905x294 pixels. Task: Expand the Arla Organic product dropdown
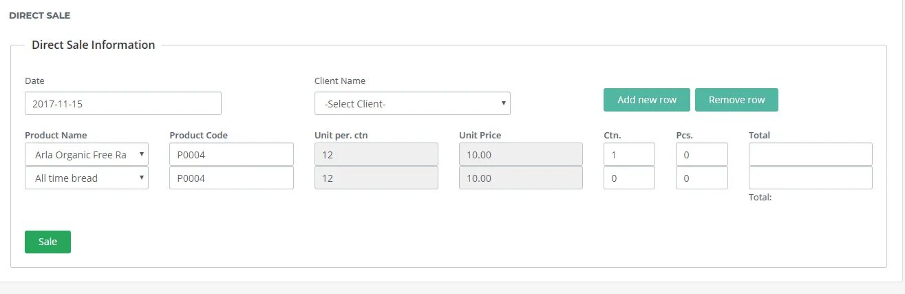coord(87,154)
